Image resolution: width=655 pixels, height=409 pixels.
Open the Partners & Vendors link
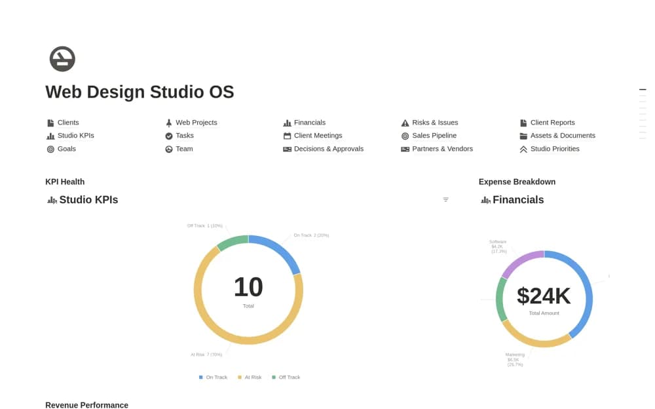pos(442,149)
